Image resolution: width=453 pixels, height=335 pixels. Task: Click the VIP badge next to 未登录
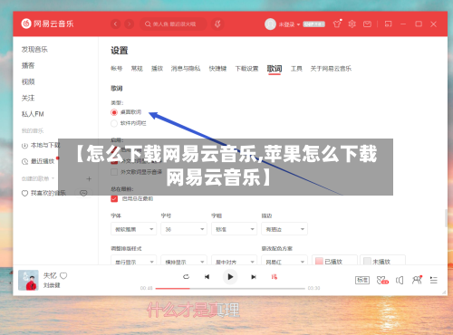313,24
